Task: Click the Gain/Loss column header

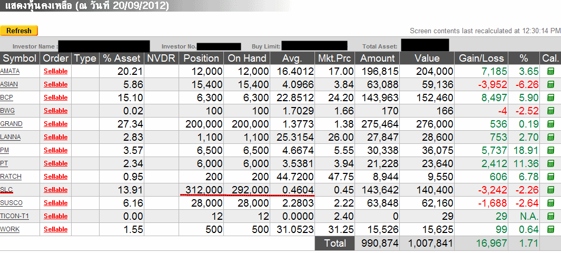Action: (x=481, y=59)
